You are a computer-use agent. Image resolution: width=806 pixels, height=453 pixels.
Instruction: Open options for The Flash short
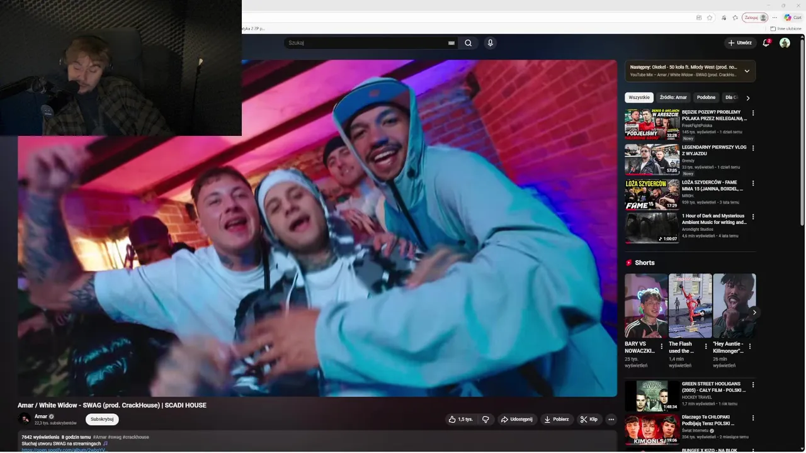click(x=705, y=346)
